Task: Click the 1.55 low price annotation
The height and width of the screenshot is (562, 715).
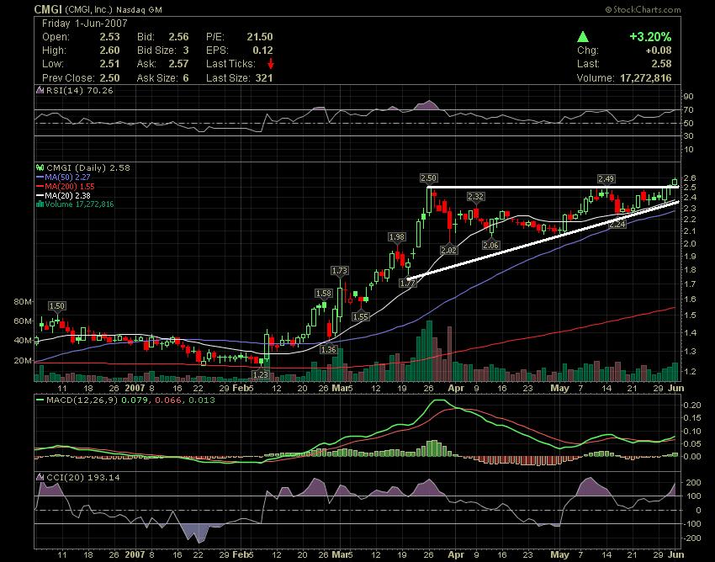Action: coord(361,316)
